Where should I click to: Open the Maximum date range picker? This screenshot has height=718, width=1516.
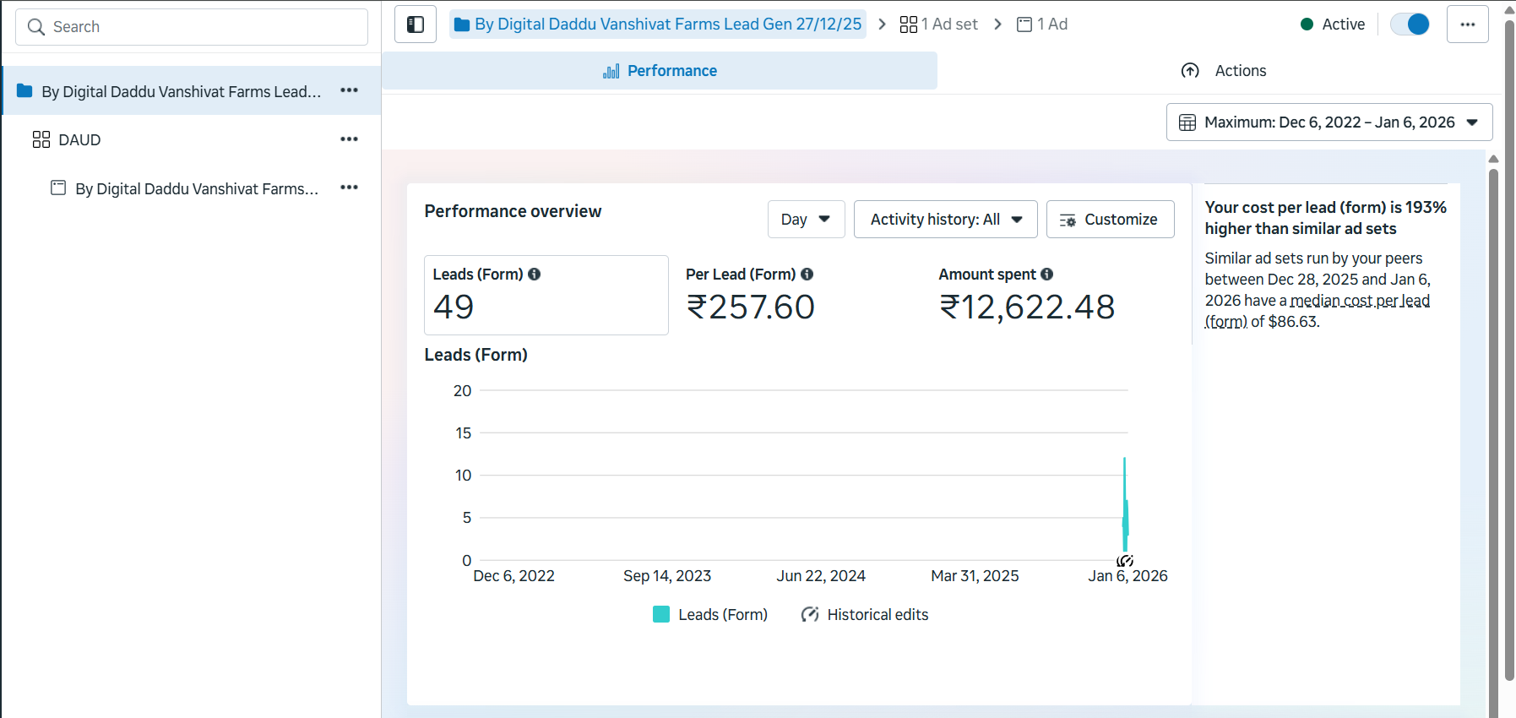(x=1329, y=122)
